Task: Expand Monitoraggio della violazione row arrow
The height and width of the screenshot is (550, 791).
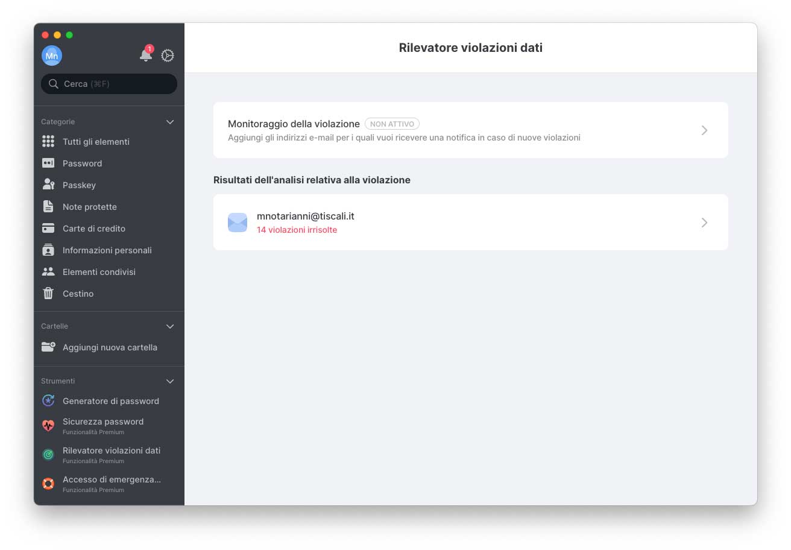Action: click(x=704, y=130)
